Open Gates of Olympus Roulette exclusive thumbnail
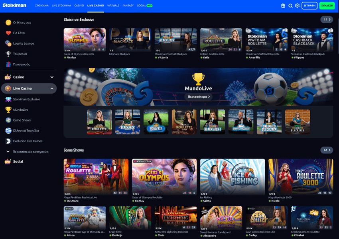 click(85, 40)
